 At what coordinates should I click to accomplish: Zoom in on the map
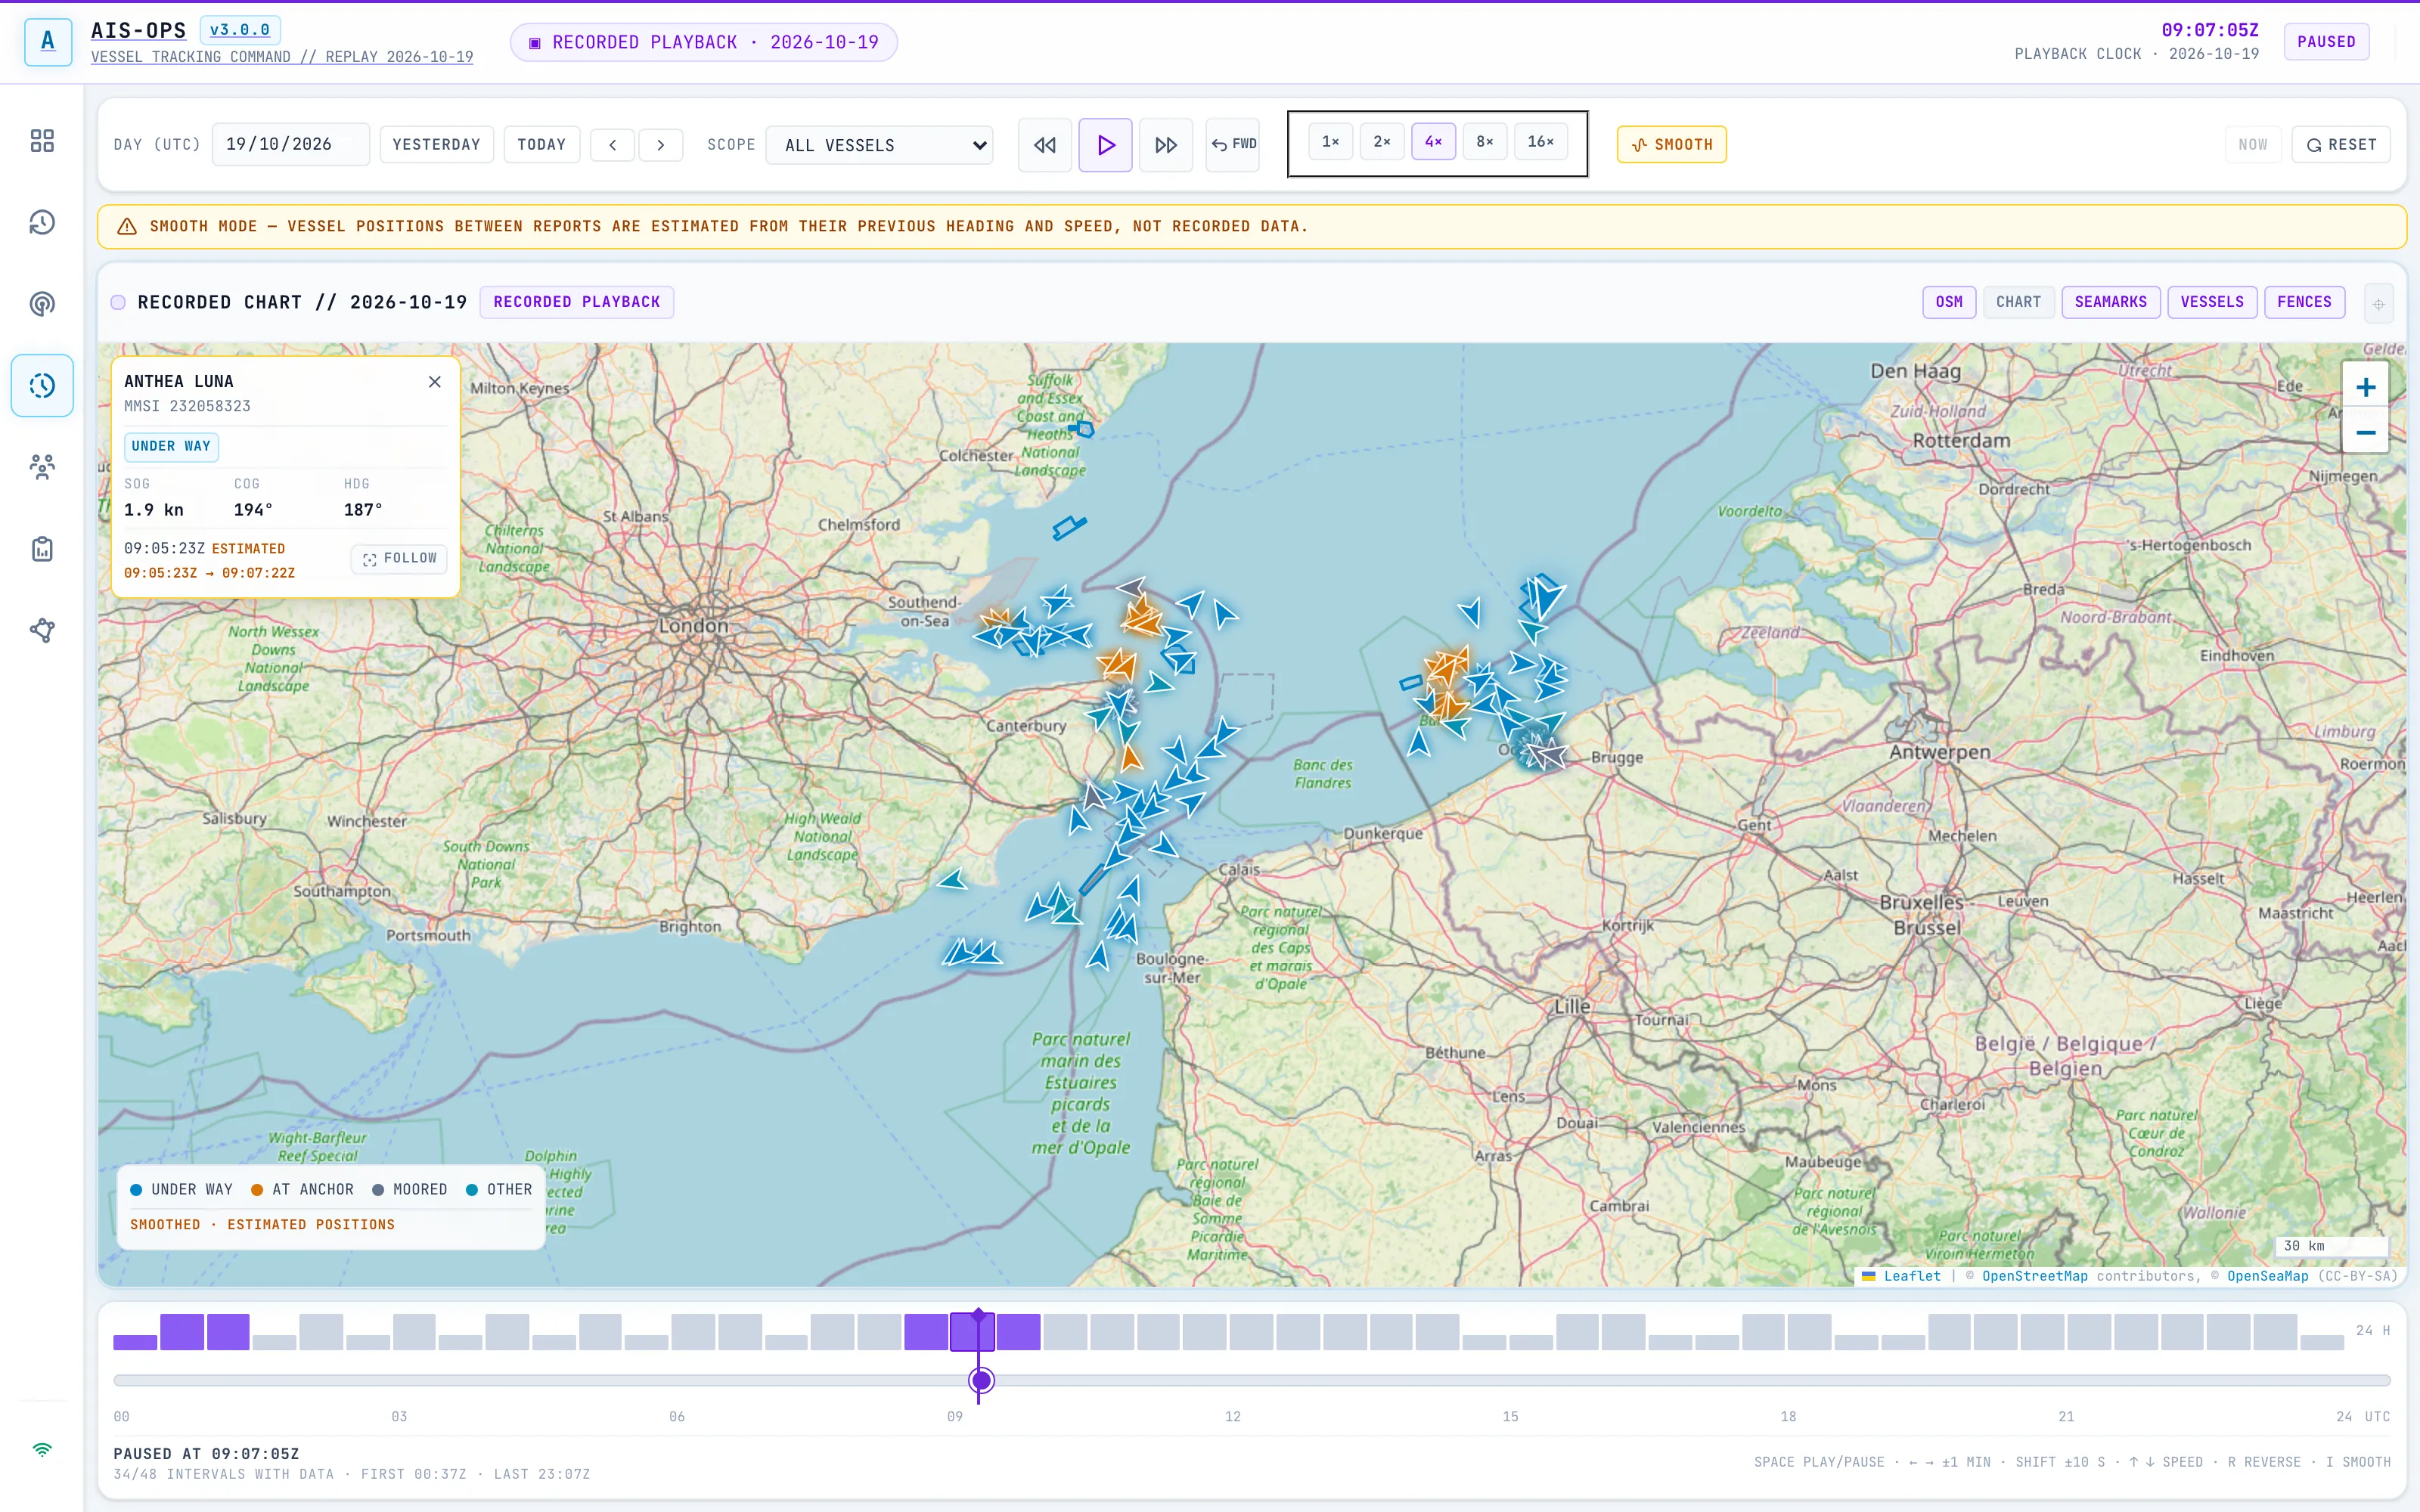pyautogui.click(x=2365, y=388)
